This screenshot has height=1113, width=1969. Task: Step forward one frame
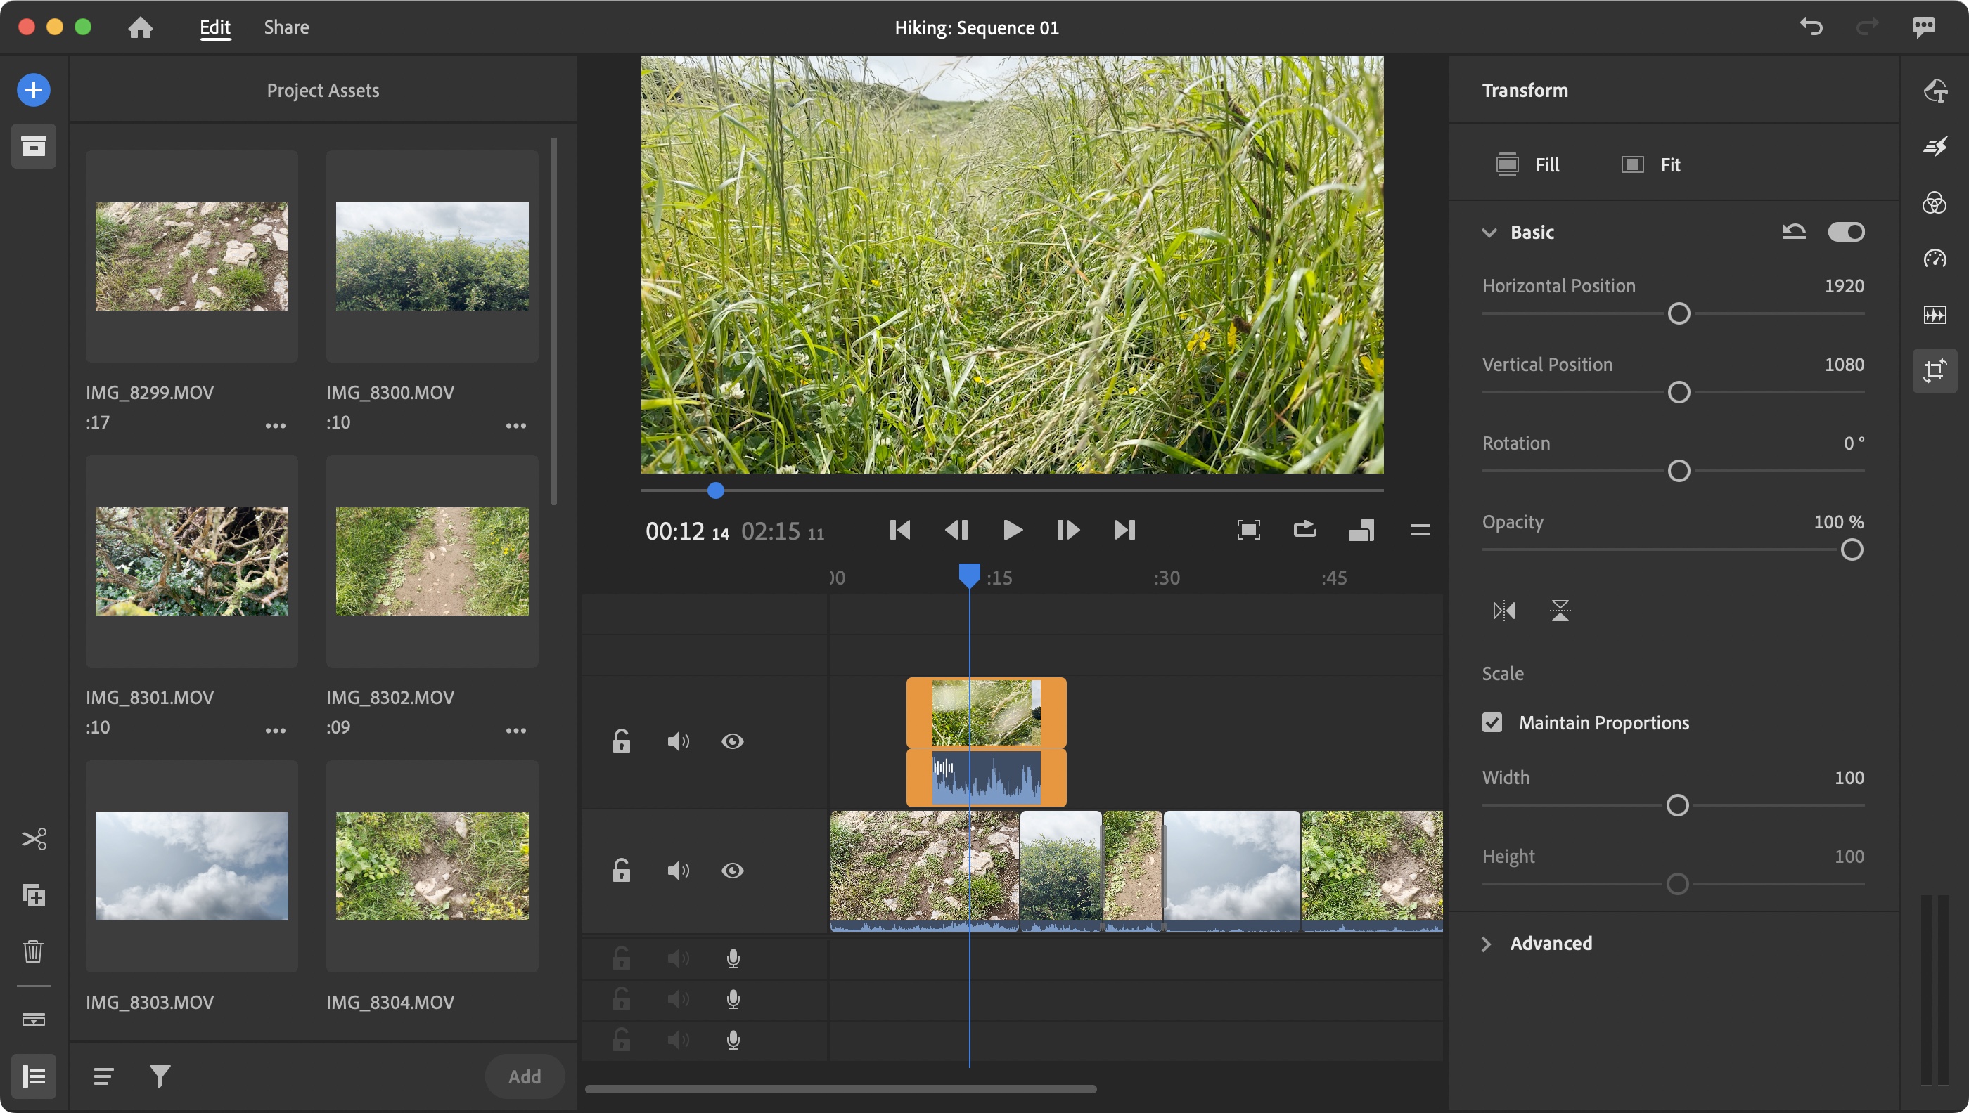tap(1068, 530)
